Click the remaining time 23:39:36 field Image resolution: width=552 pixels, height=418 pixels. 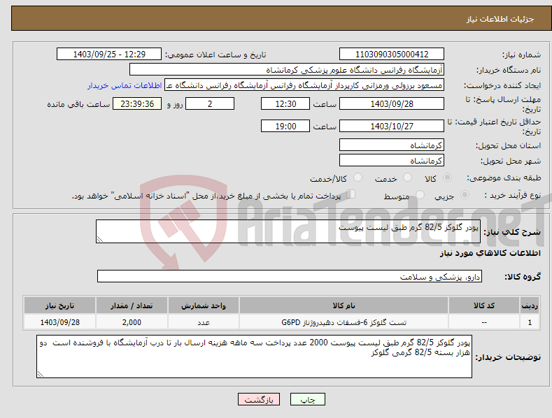coord(137,103)
